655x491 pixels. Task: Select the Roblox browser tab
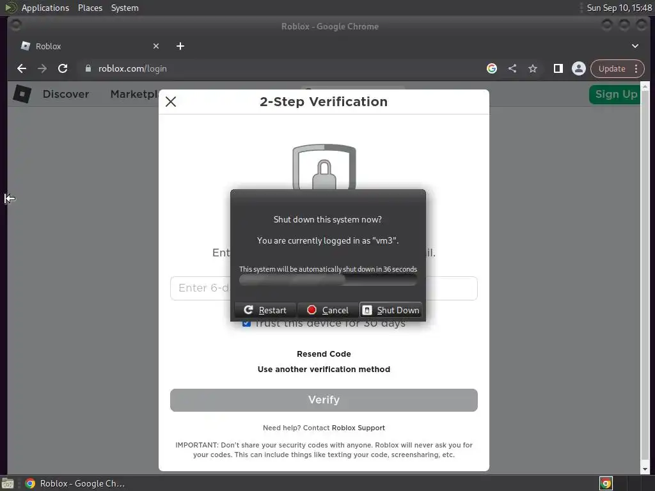pos(90,46)
